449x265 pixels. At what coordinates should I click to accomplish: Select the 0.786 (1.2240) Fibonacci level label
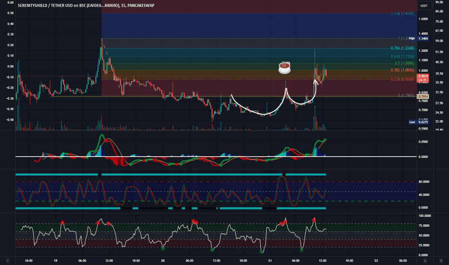pos(402,48)
